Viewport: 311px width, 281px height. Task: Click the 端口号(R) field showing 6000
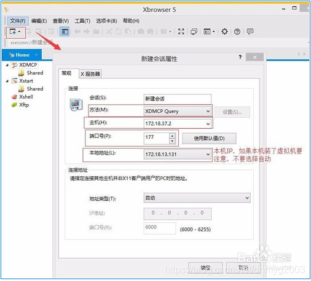coord(160,228)
